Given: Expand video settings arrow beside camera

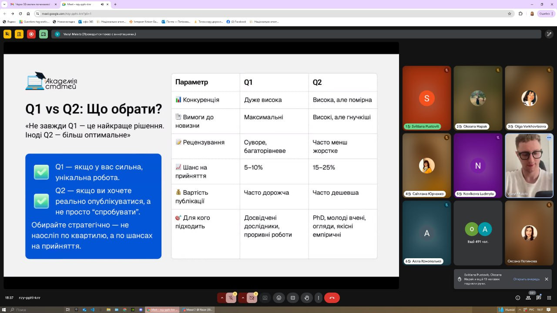Looking at the screenshot, I should pyautogui.click(x=243, y=298).
